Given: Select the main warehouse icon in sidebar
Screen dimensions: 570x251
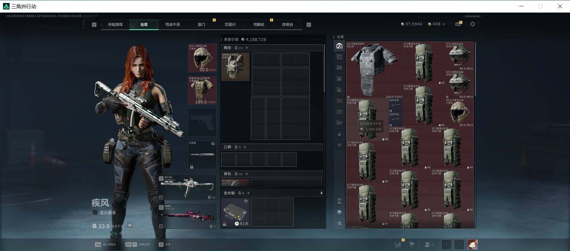Looking at the screenshot, I should click(339, 46).
